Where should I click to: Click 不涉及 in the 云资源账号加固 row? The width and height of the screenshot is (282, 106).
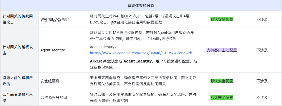pos(262,98)
